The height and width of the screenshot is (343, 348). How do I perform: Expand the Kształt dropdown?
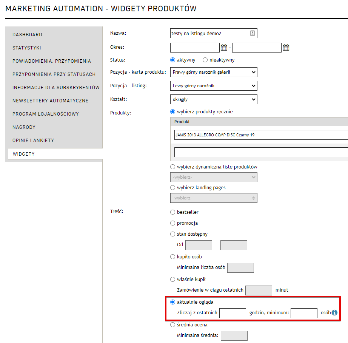point(214,99)
